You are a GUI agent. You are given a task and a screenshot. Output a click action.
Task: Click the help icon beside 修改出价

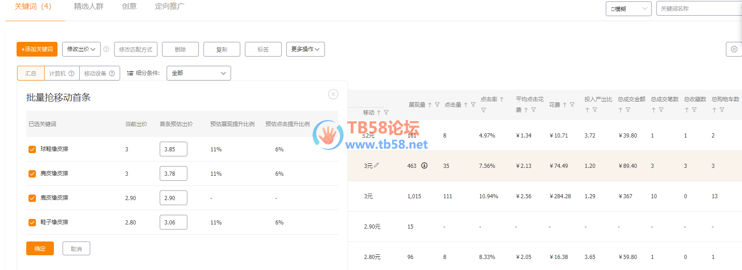point(106,49)
